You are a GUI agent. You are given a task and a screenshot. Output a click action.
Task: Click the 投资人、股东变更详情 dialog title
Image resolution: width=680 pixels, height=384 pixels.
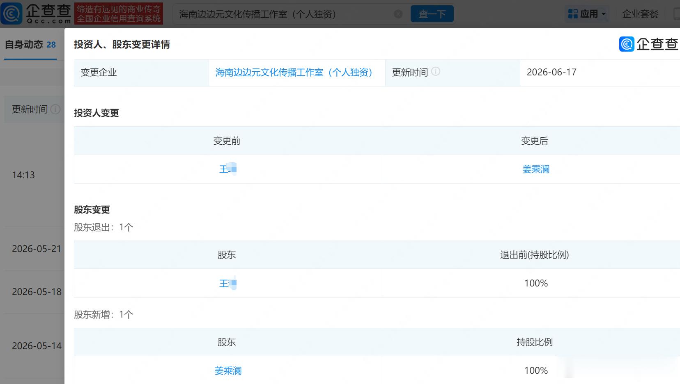click(122, 44)
